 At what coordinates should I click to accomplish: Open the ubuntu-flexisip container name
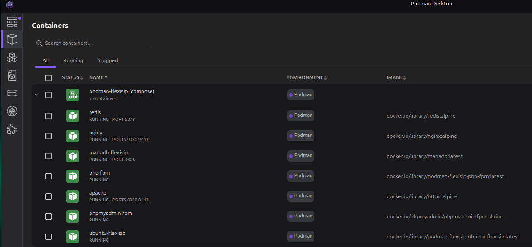click(107, 233)
